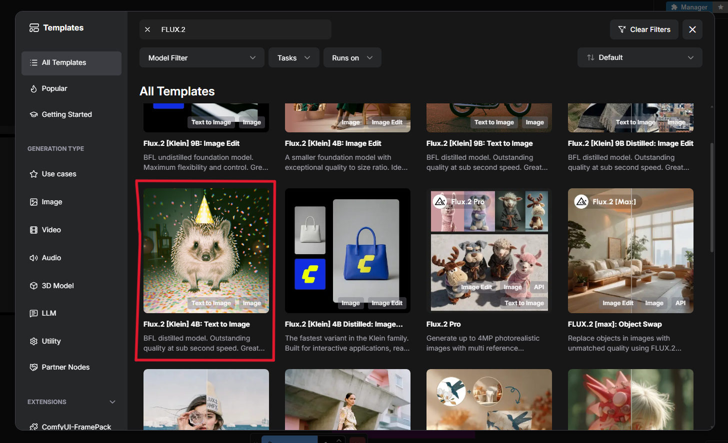
Task: Open the Model Filter dropdown
Action: (x=202, y=58)
